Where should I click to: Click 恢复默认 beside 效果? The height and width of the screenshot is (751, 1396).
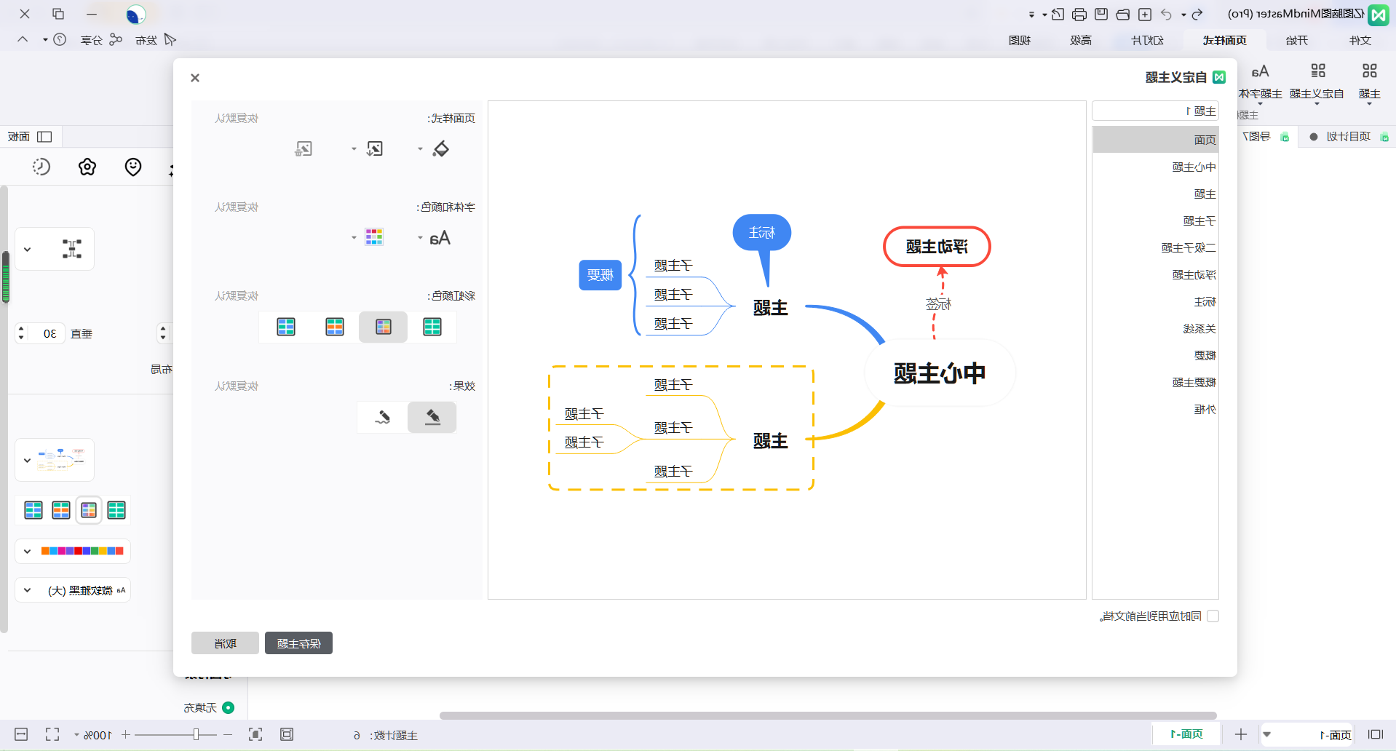237,386
